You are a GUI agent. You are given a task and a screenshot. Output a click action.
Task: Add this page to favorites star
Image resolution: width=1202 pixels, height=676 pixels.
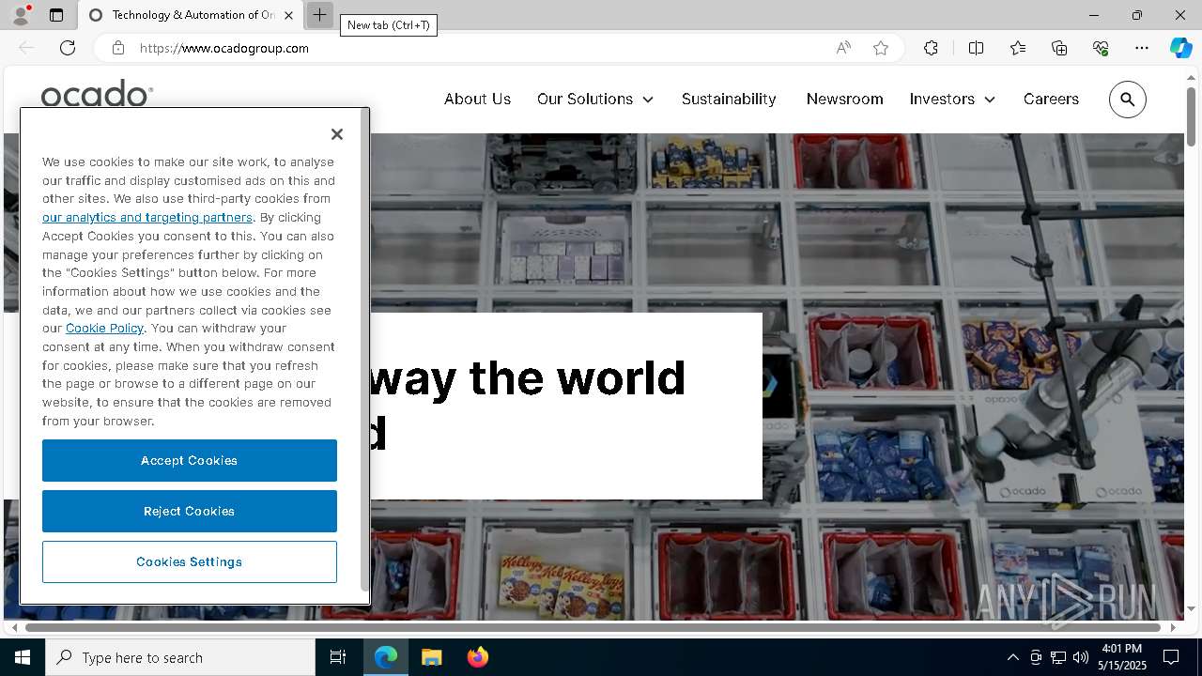coord(881,48)
